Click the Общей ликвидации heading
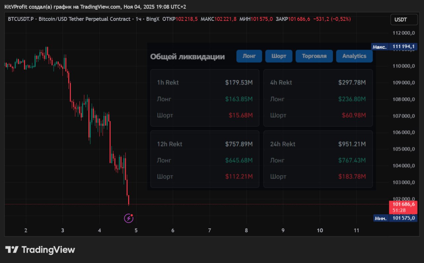This screenshot has width=424, height=263. [187, 57]
